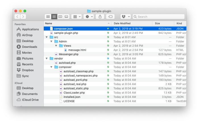Select the LICENSE file
This screenshot has width=199, height=123.
tap(115, 101)
